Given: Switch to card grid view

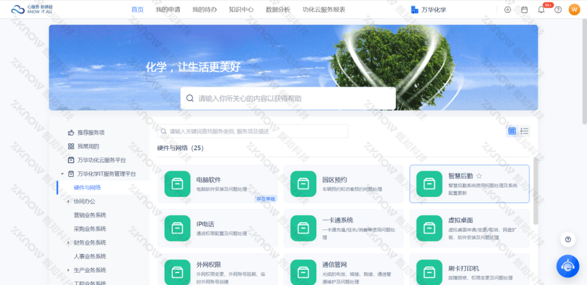Looking at the screenshot, I should [512, 131].
